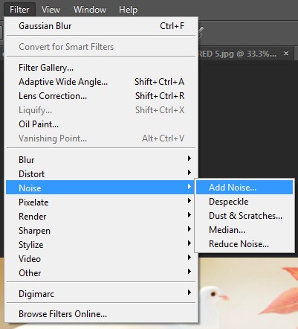Choose the Oil Paint filter
298x329 pixels.
click(x=101, y=124)
